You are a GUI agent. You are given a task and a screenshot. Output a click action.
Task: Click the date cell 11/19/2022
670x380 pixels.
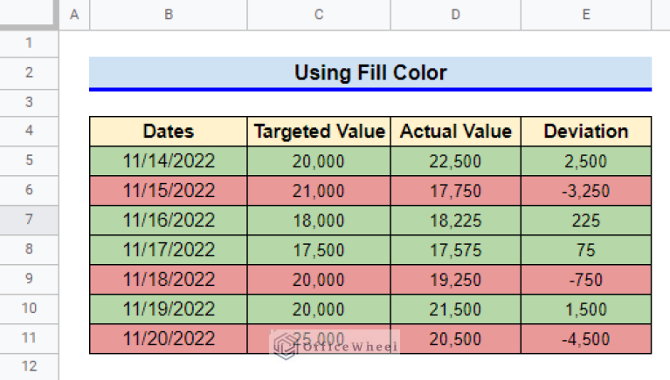[x=169, y=309]
